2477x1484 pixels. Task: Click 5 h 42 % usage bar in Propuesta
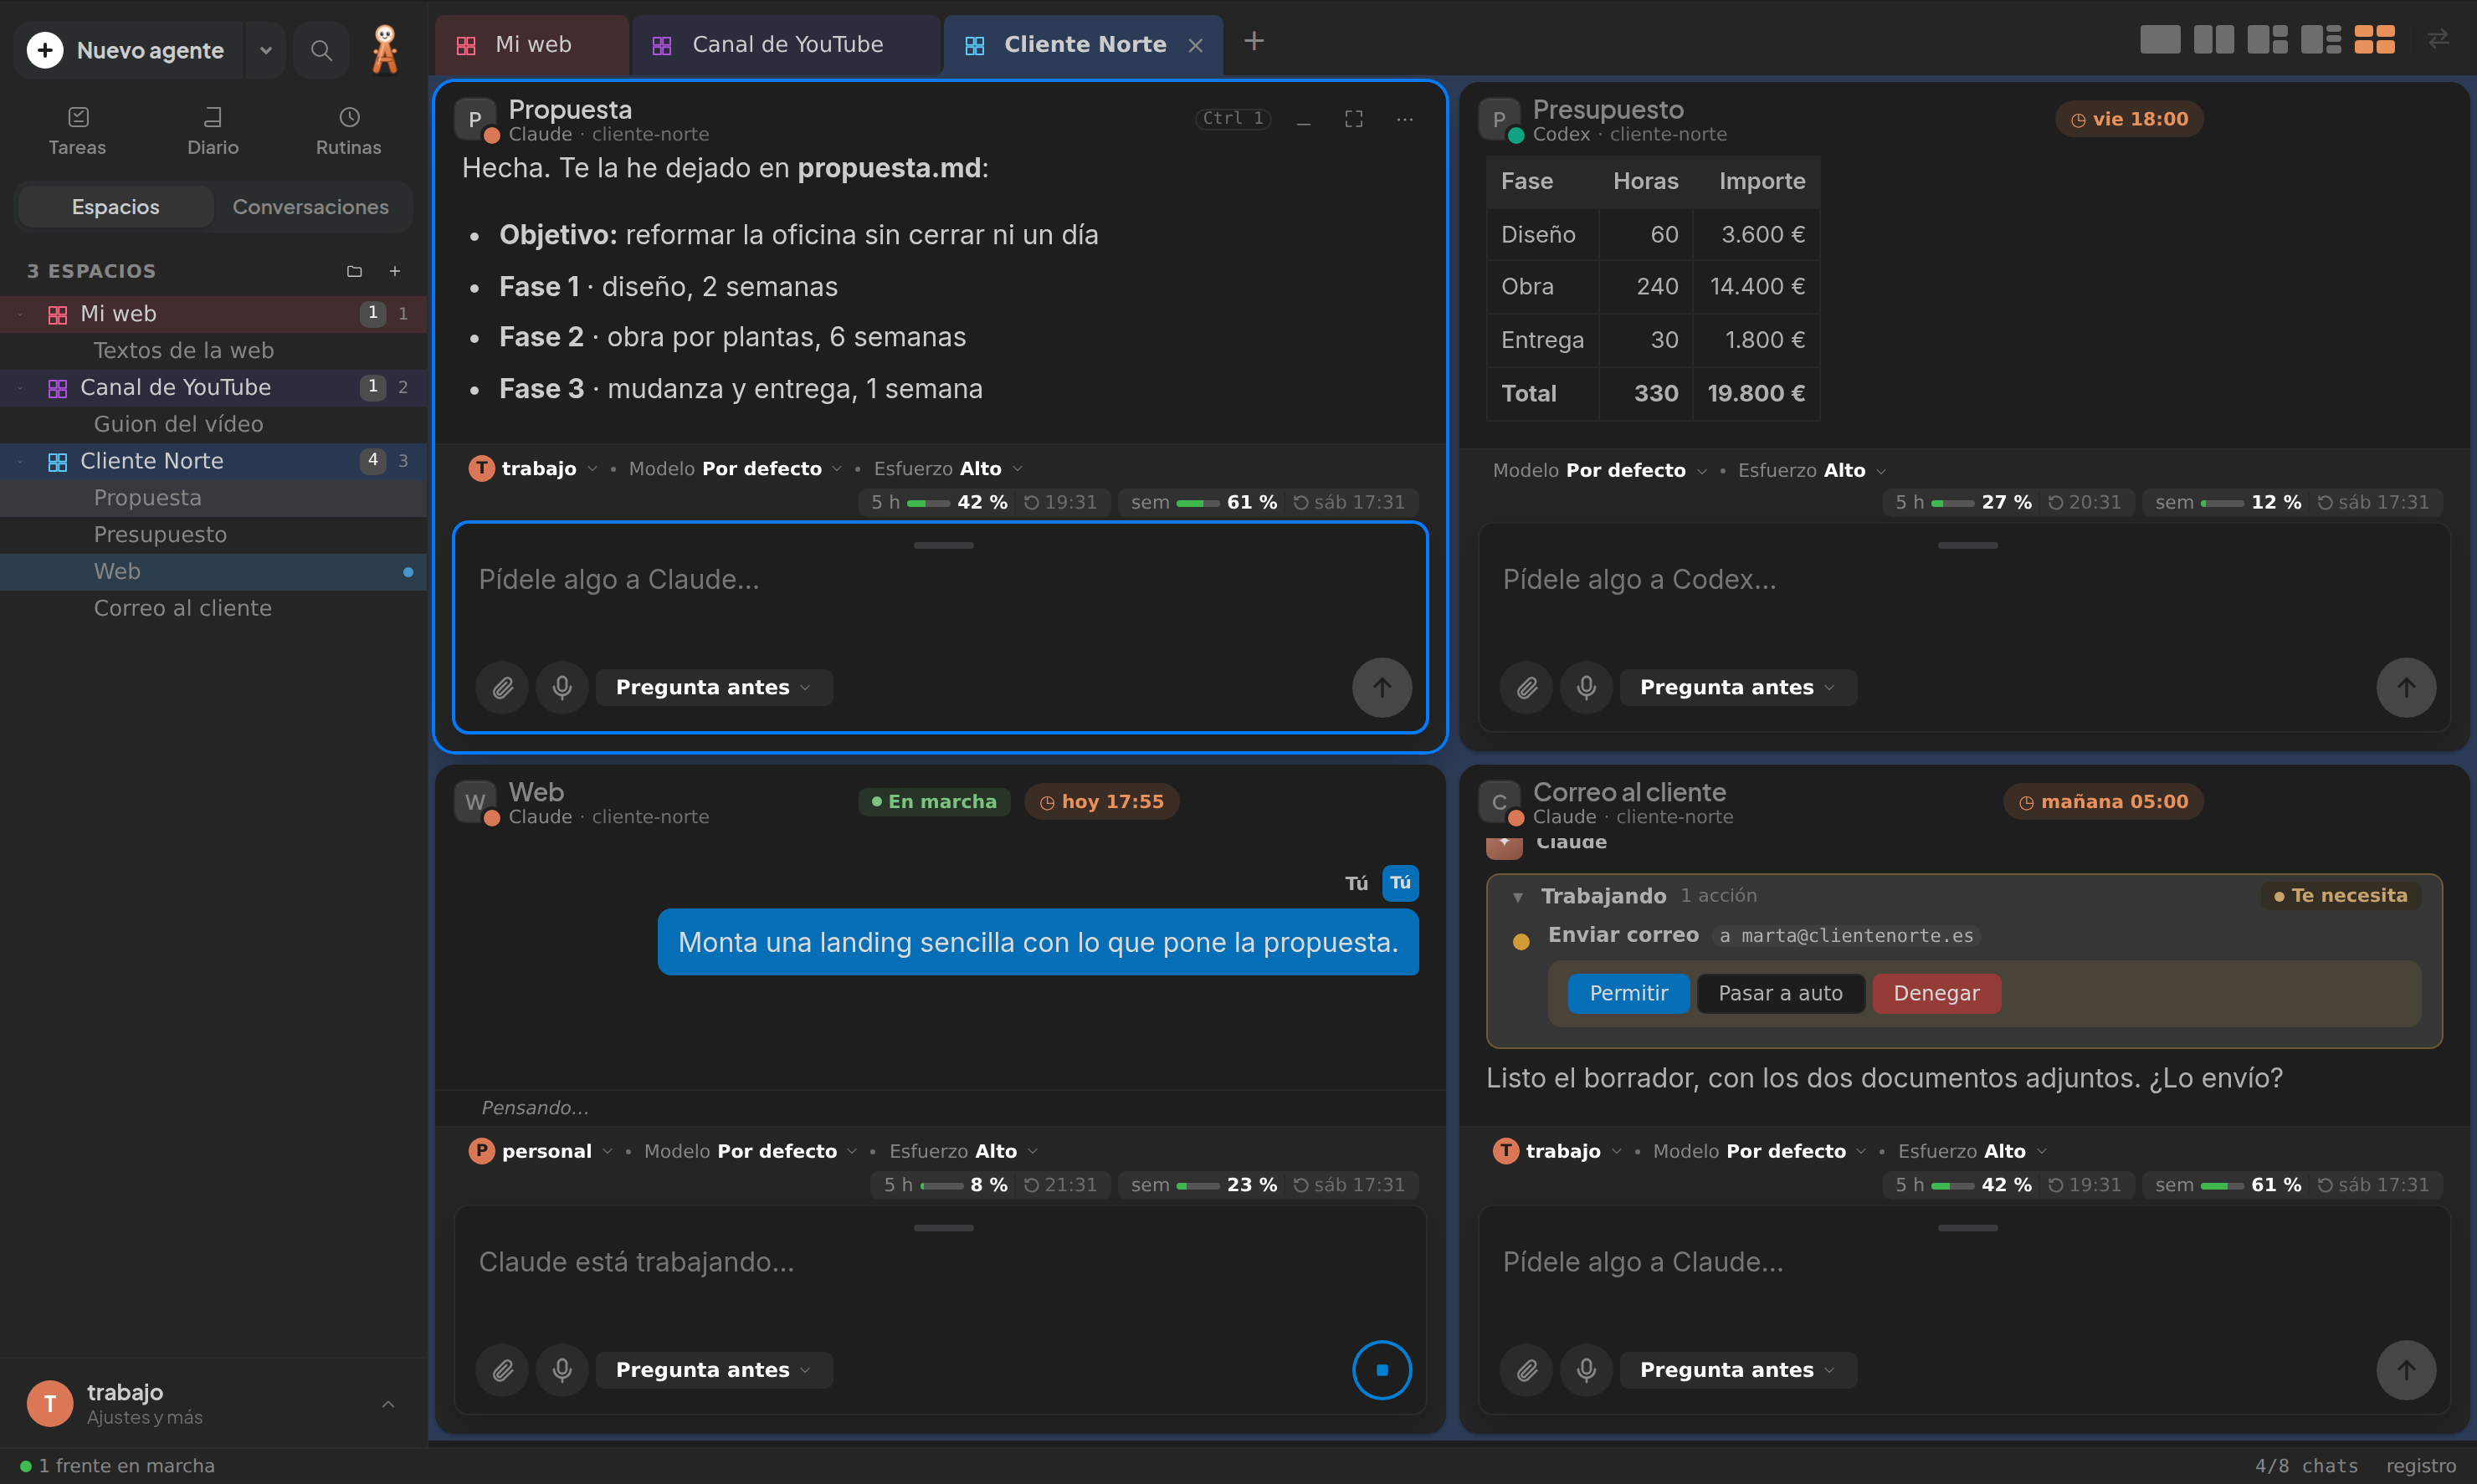pyautogui.click(x=983, y=502)
